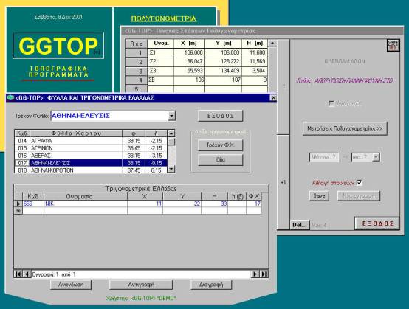Click the Y value 22 cell
Viewport: 409px width, 309px height.
click(182, 204)
